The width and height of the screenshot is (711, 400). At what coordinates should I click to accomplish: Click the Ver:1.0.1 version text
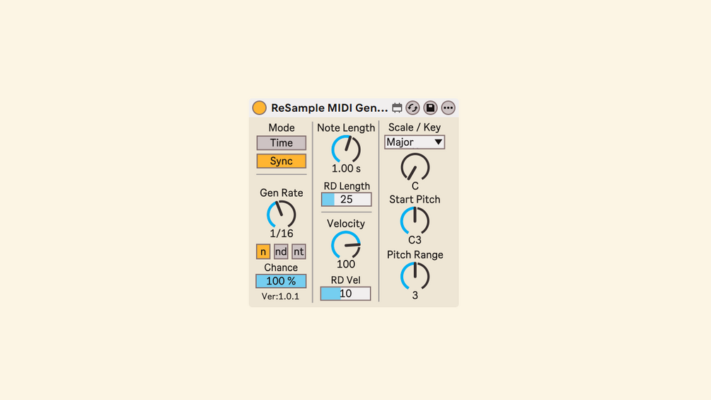click(280, 297)
